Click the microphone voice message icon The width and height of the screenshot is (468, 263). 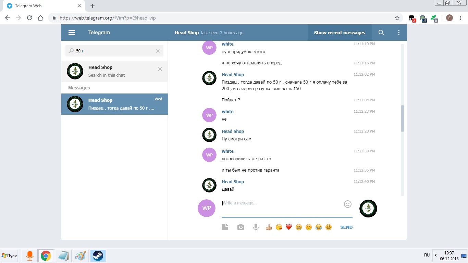coord(256,227)
